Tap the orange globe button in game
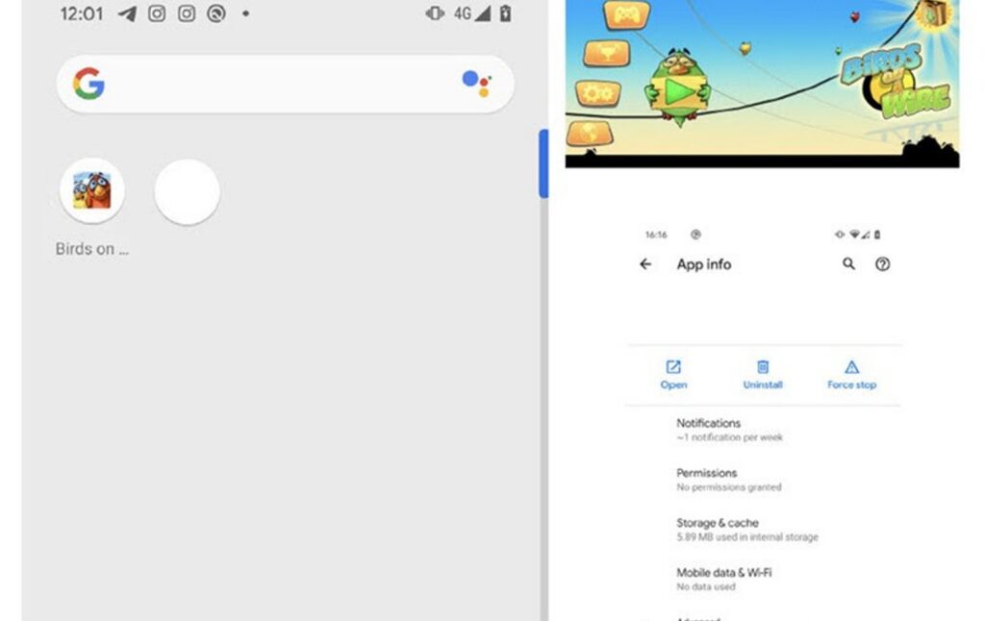 [x=589, y=133]
